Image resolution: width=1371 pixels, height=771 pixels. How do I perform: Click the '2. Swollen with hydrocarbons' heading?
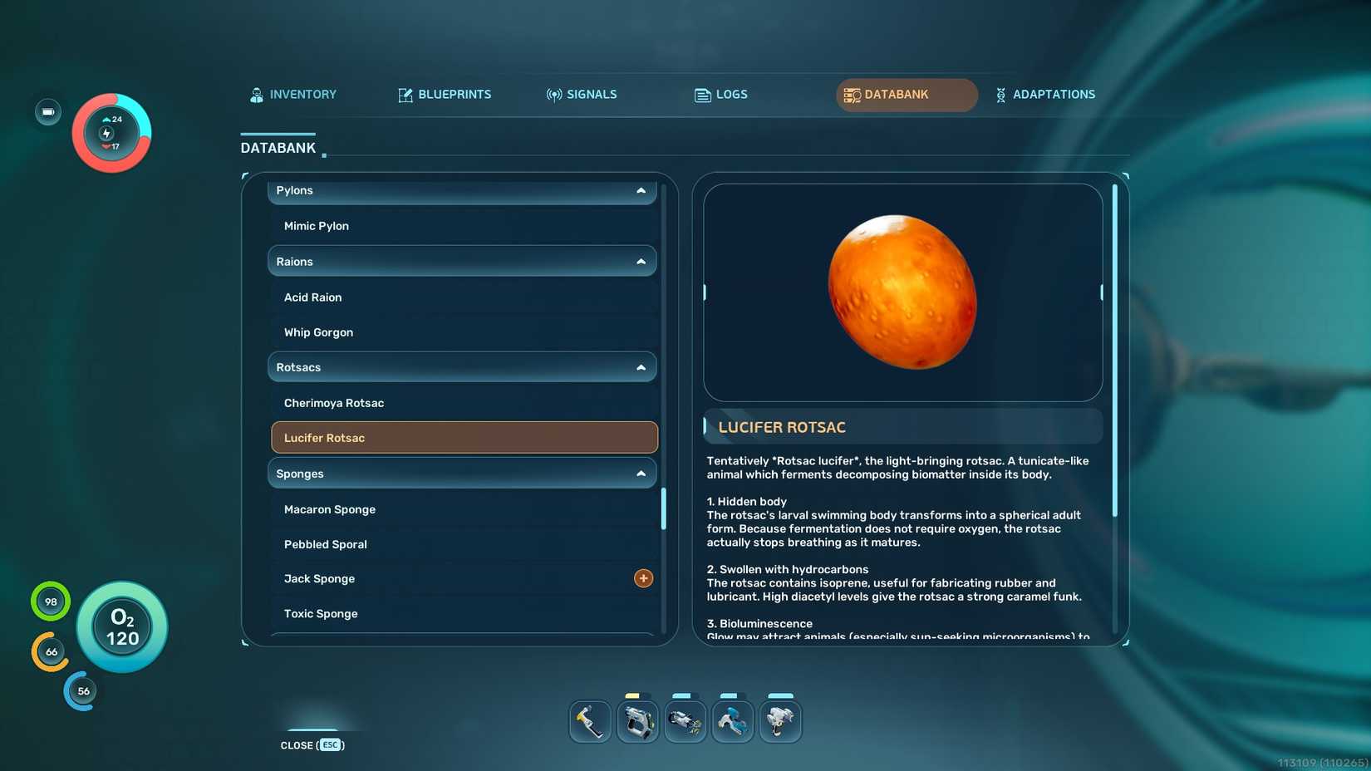point(787,570)
